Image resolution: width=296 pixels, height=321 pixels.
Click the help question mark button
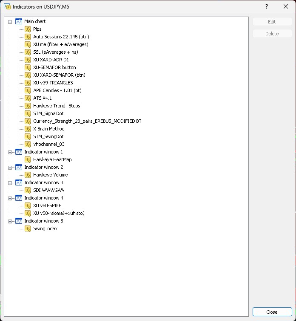tap(267, 6)
